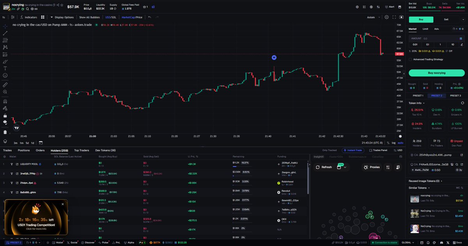
Task: Toggle log scale on chart
Action: 394,143
